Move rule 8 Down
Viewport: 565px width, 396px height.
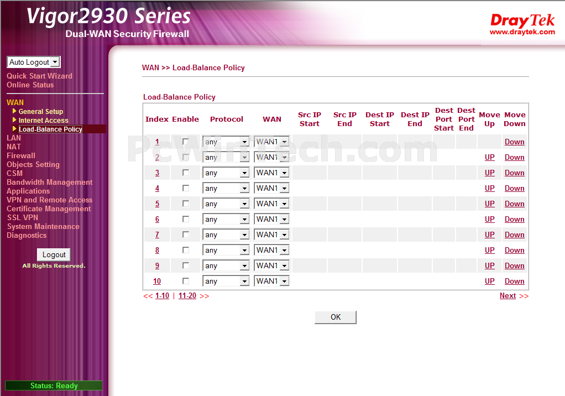(515, 251)
